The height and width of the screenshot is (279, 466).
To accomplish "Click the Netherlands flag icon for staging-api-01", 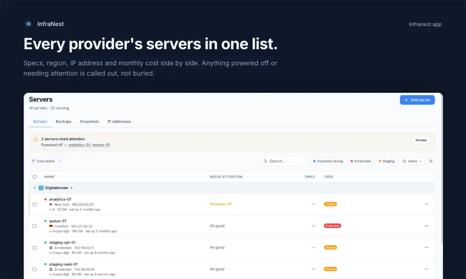I will [51, 248].
